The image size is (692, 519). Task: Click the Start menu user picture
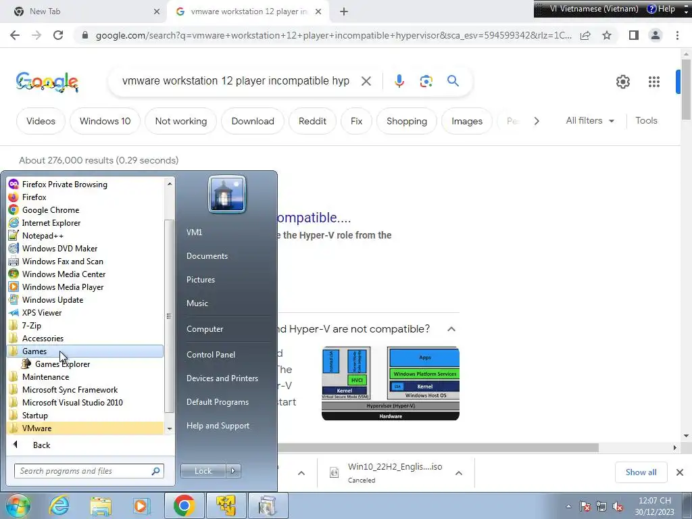(x=227, y=195)
